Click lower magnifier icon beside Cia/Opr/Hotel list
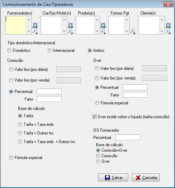This screenshot has height=188, width=175. [71, 32]
